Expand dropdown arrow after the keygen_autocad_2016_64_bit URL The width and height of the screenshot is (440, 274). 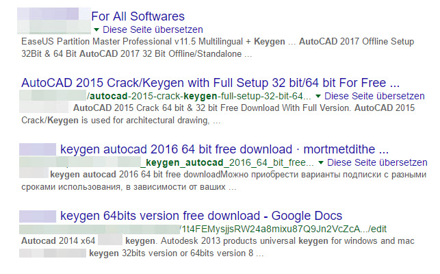[x=321, y=162]
